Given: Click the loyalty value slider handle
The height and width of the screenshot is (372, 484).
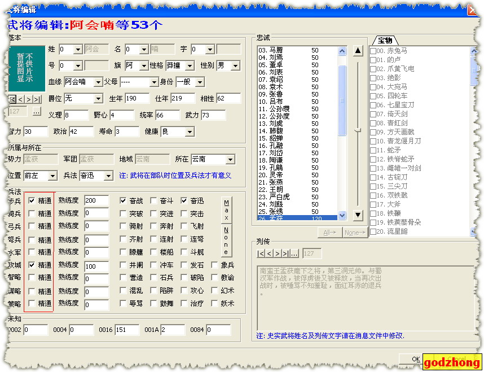Looking at the screenshot, I should (358, 131).
